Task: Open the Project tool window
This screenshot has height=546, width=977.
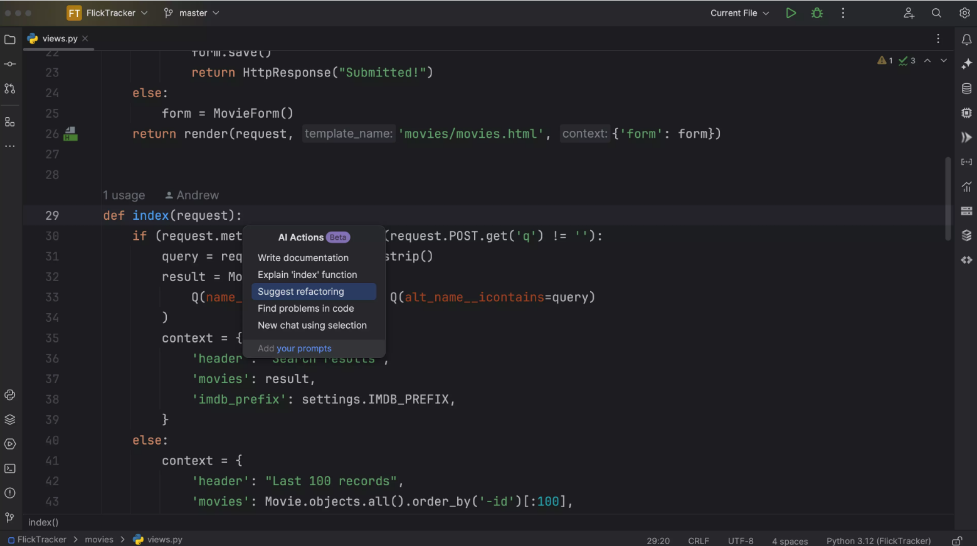Action: click(9, 39)
